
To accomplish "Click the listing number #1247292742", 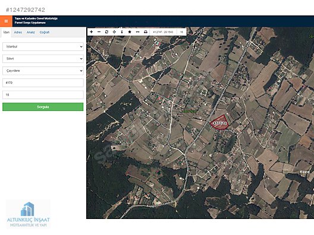I will 26,9.
